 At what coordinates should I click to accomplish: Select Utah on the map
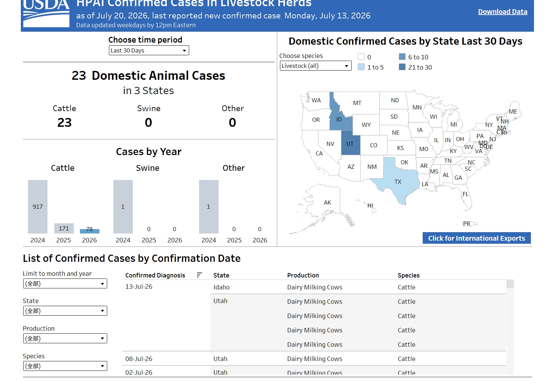(x=350, y=143)
